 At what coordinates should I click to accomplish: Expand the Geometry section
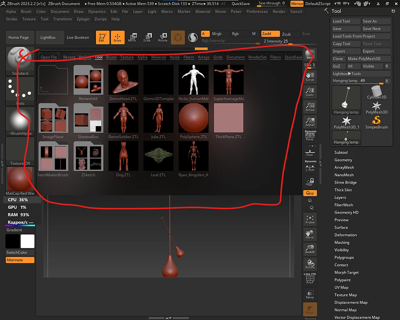(x=343, y=160)
